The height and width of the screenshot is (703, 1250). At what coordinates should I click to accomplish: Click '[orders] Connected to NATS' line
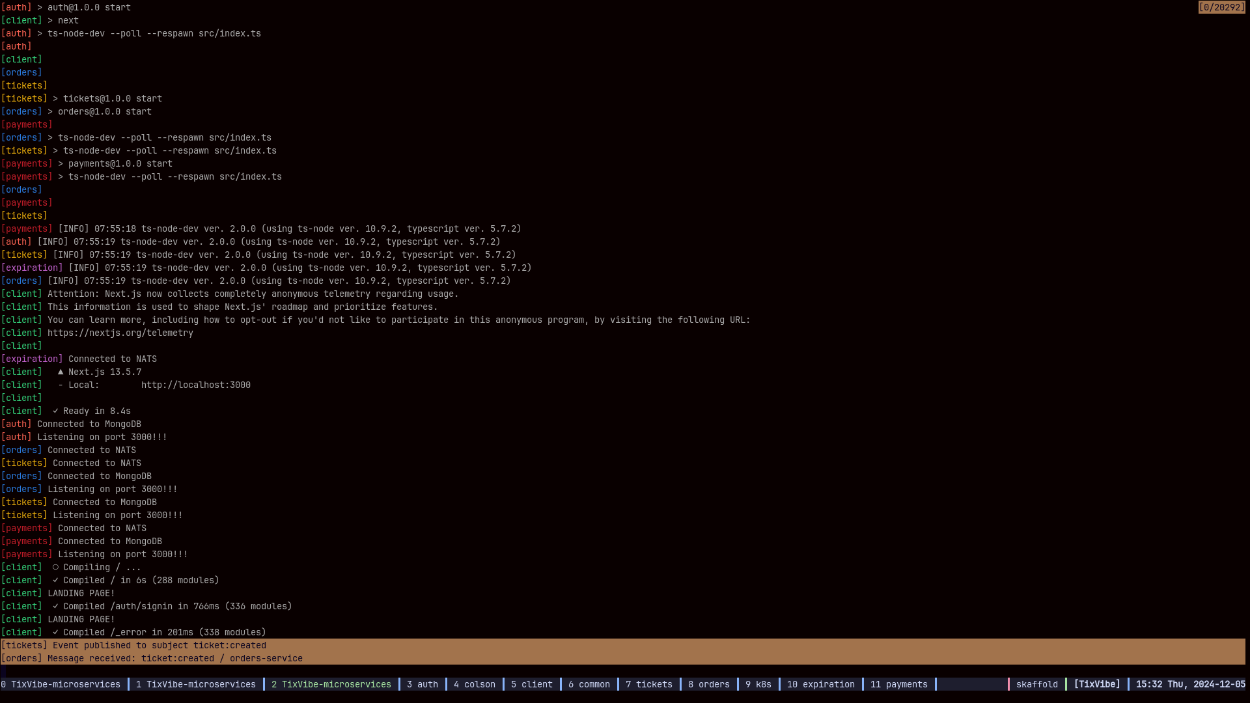coord(68,450)
